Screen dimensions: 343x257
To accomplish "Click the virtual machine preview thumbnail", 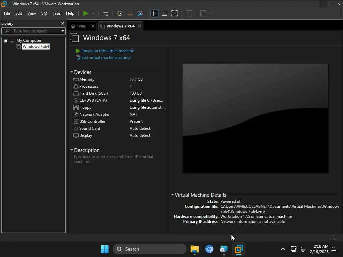I will [x=255, y=118].
